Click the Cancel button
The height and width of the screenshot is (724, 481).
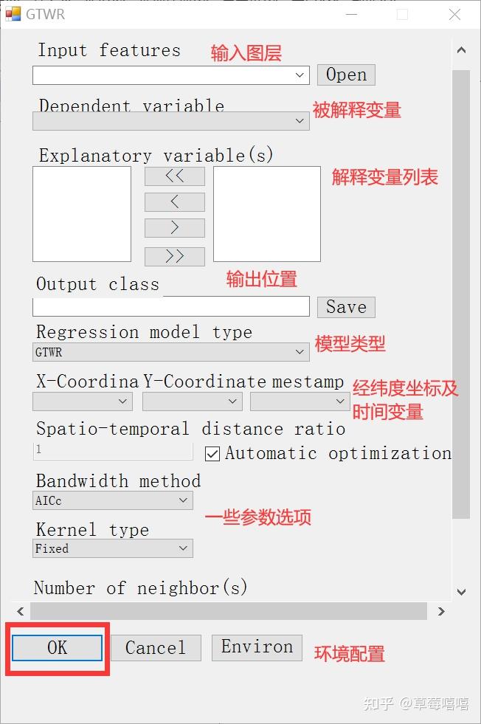(155, 648)
